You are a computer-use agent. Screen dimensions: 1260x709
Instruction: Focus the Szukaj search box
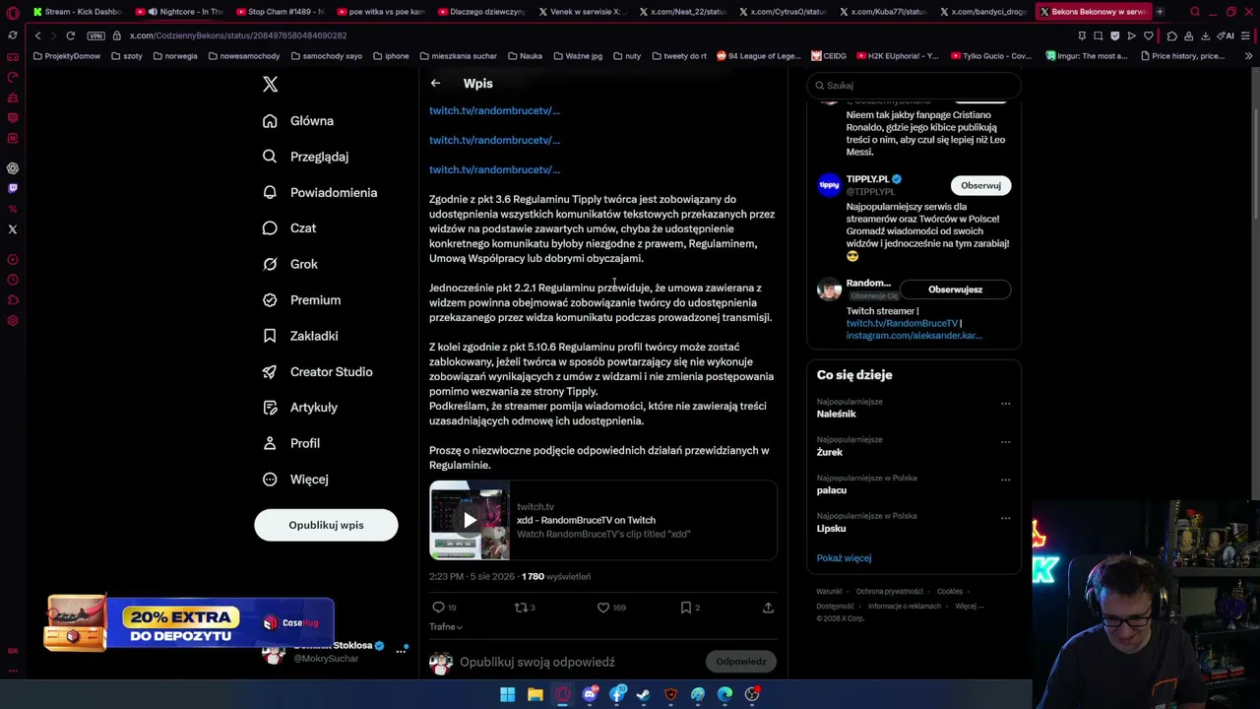[x=913, y=86]
